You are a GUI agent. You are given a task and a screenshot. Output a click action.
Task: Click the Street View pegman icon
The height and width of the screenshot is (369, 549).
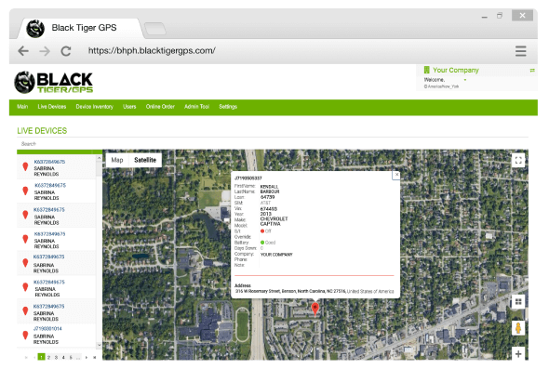(x=518, y=328)
